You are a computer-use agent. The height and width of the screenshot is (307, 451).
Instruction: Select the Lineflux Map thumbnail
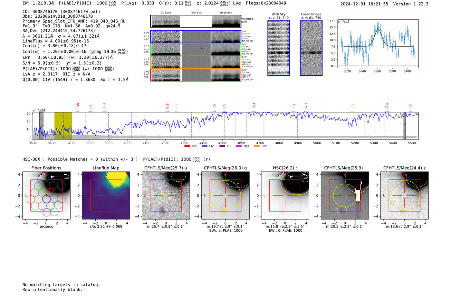point(106,195)
